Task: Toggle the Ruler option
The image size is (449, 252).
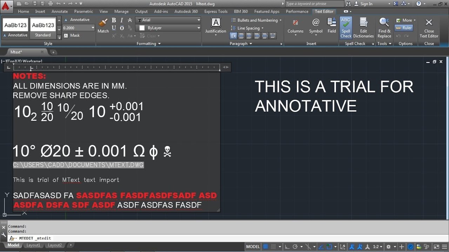Action: coord(404,28)
